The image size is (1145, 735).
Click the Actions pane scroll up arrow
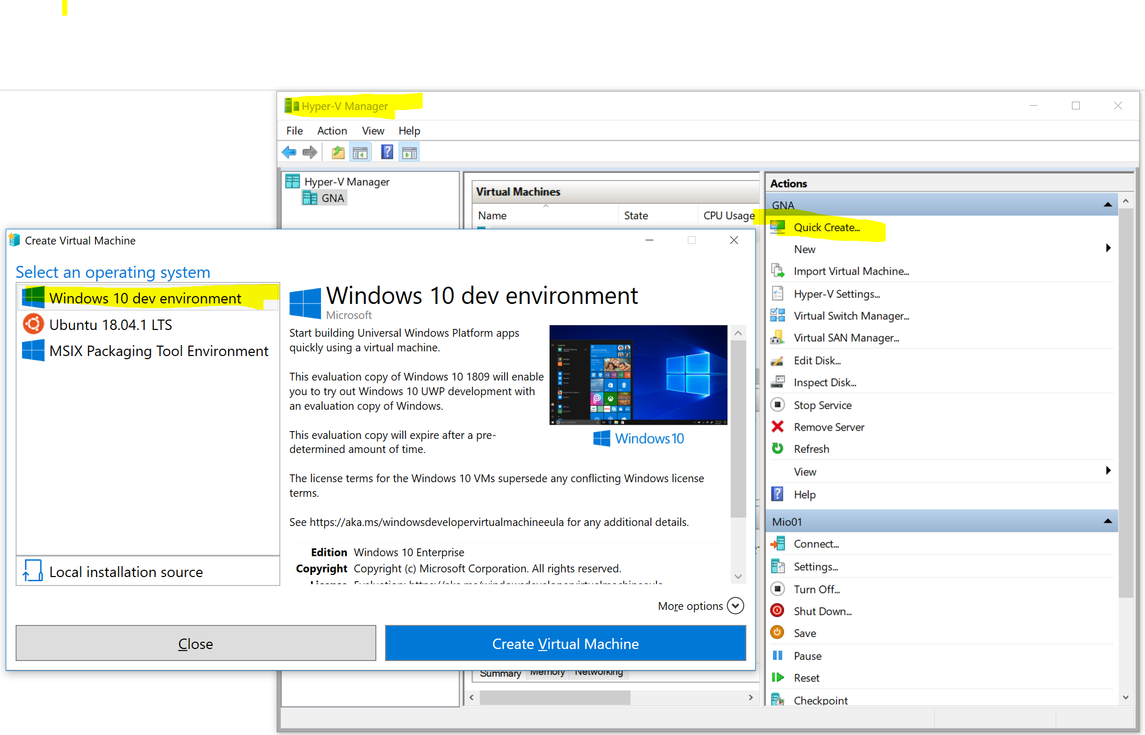coord(1126,201)
